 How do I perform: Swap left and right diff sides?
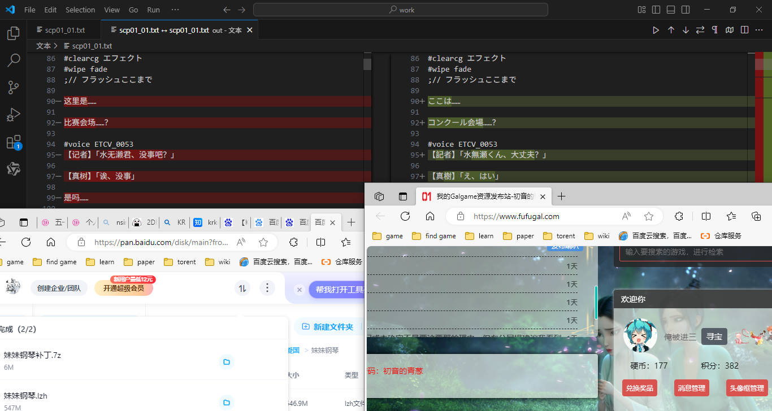(x=700, y=30)
